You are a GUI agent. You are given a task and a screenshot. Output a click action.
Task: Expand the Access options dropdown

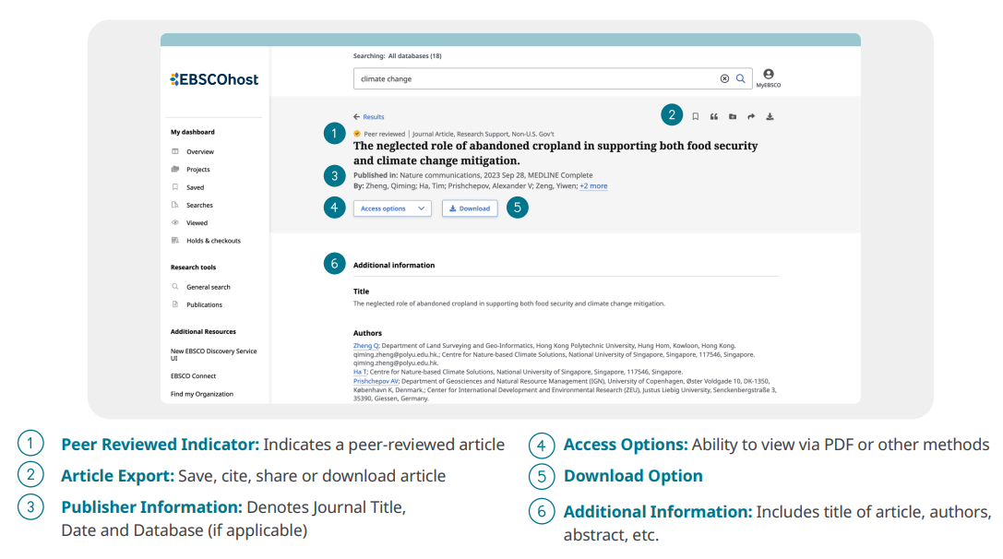coord(392,208)
